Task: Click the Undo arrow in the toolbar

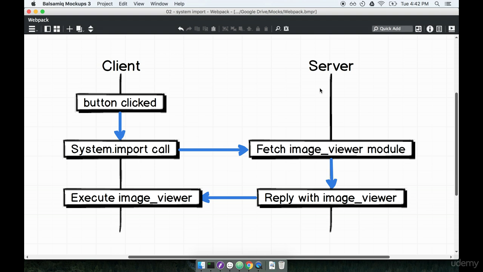Action: [181, 29]
